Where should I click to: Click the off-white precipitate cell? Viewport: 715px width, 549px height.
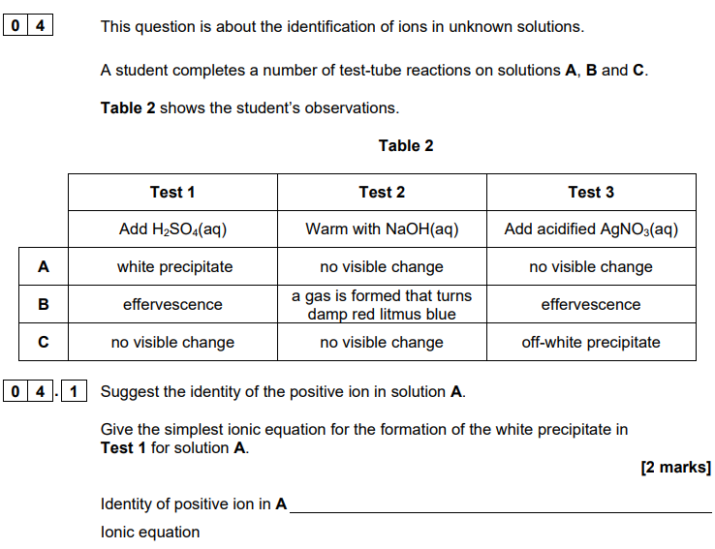pyautogui.click(x=591, y=342)
